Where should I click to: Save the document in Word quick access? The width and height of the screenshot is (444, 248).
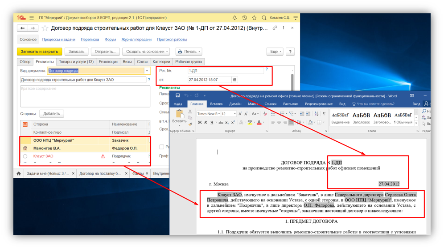pos(177,96)
